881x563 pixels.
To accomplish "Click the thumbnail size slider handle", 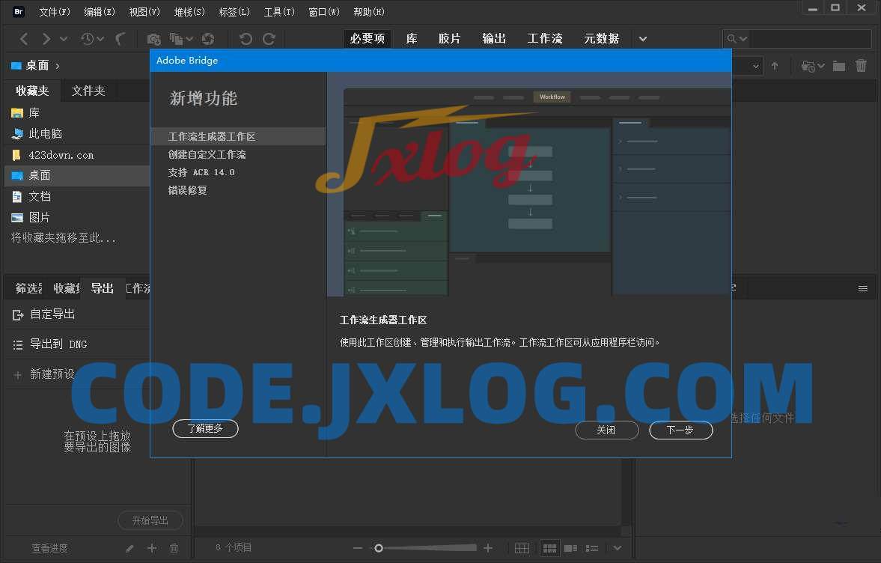I will [379, 548].
